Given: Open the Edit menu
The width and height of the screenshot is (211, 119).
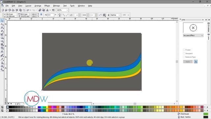Looking at the screenshot, I should [x=13, y=6].
